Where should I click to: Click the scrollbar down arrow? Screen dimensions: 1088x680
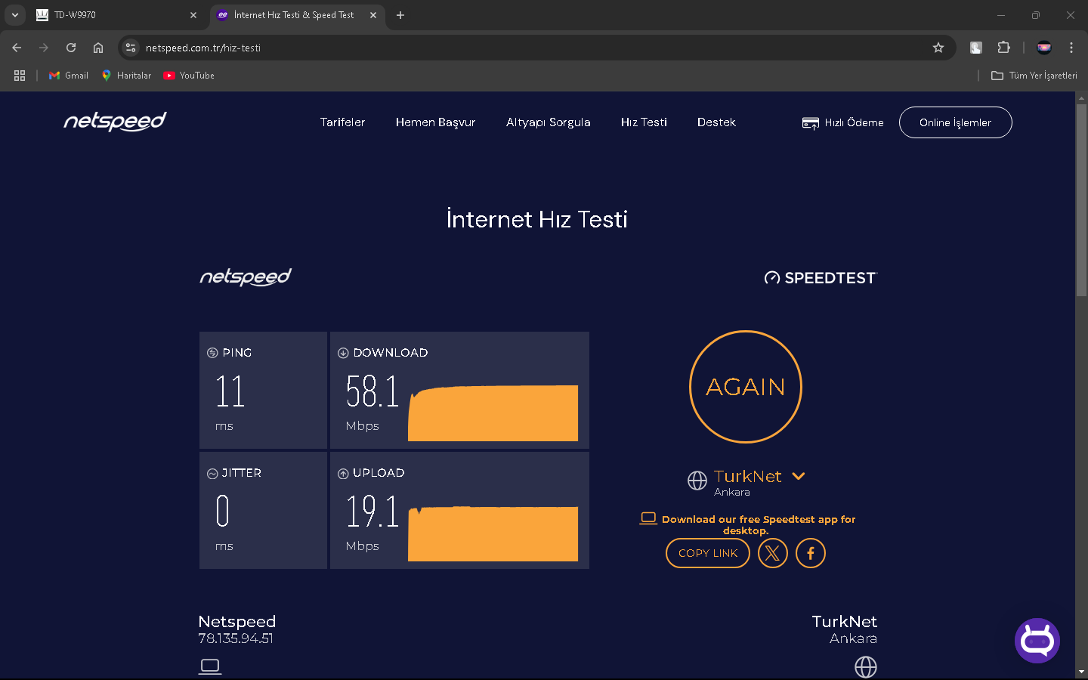point(1081,672)
